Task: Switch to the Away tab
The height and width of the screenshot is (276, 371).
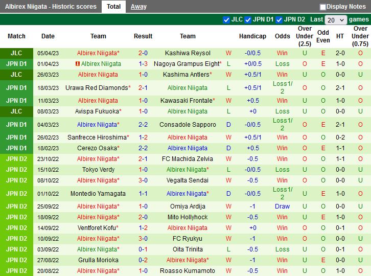Action: click(138, 7)
